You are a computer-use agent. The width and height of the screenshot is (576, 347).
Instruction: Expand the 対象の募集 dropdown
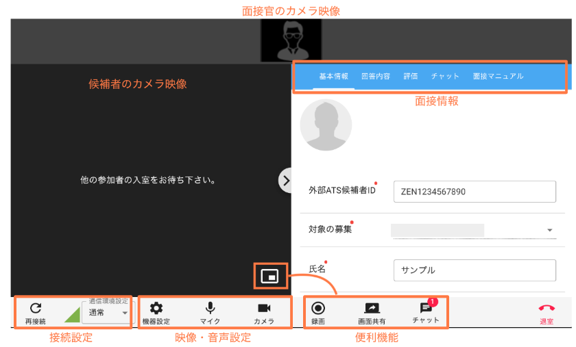(550, 231)
